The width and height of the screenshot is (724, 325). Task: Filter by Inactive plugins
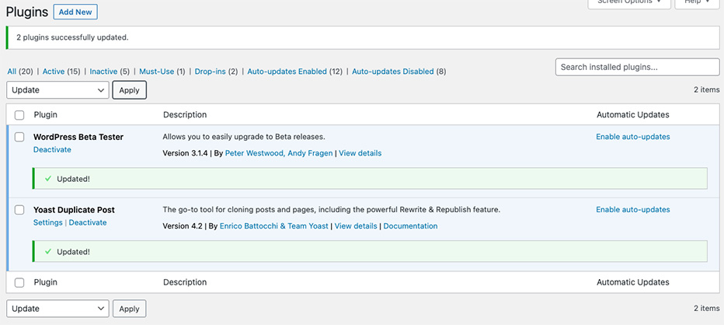click(103, 72)
